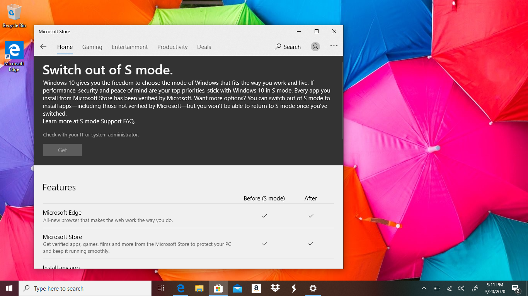Click the 'After' column header

coord(311,198)
